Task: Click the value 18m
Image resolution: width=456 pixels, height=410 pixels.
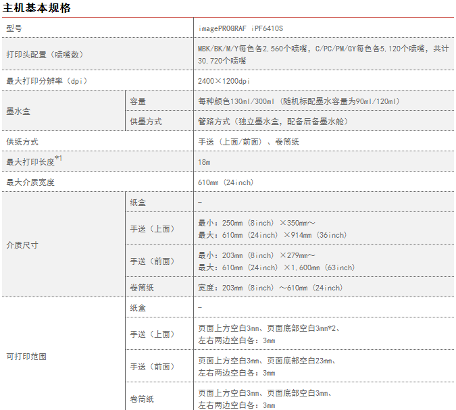Action: click(x=204, y=162)
